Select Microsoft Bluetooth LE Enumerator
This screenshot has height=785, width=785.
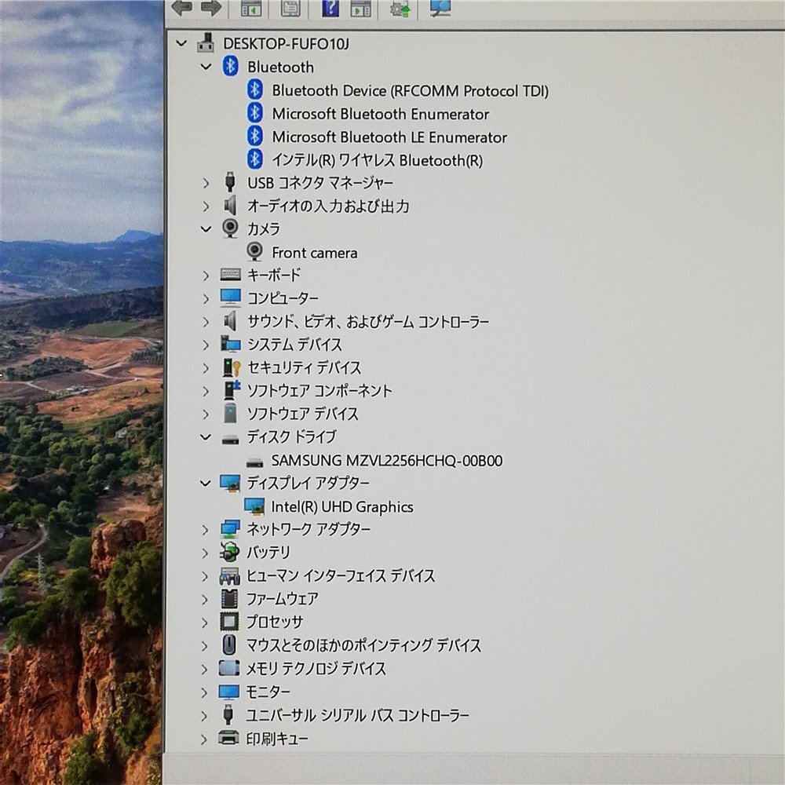[389, 137]
